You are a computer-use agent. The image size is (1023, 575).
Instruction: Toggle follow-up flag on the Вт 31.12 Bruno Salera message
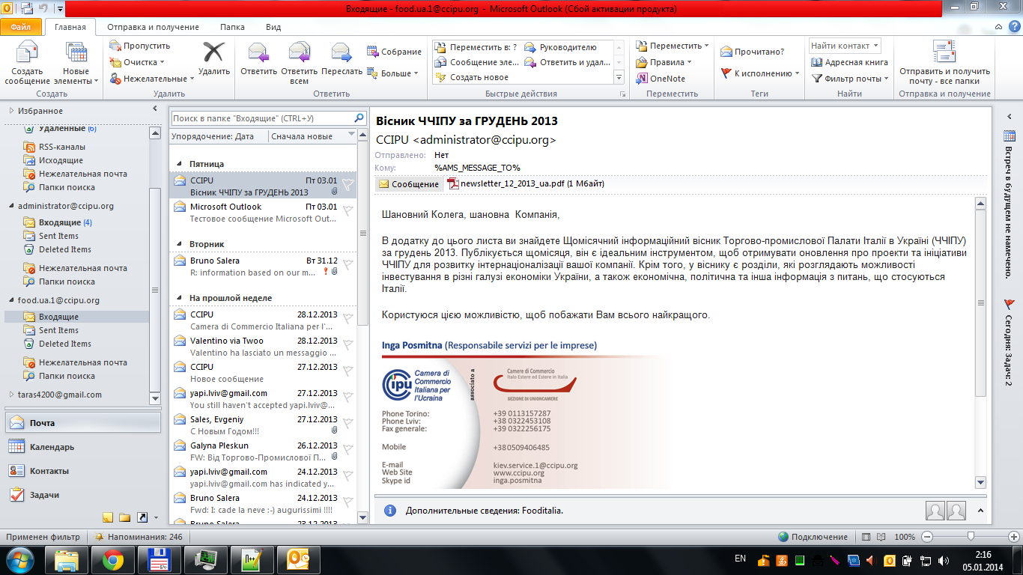coord(347,264)
